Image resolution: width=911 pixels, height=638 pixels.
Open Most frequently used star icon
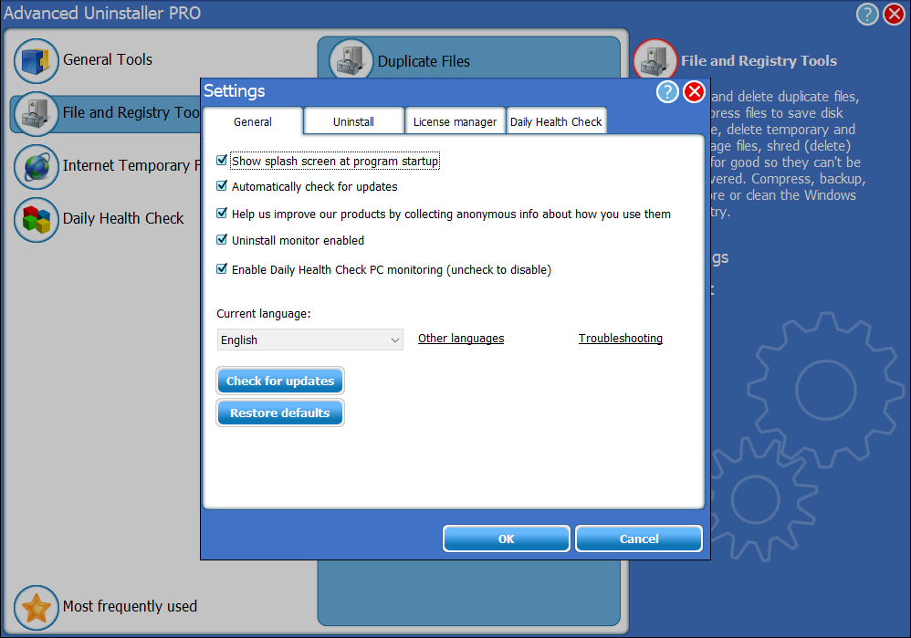(36, 607)
